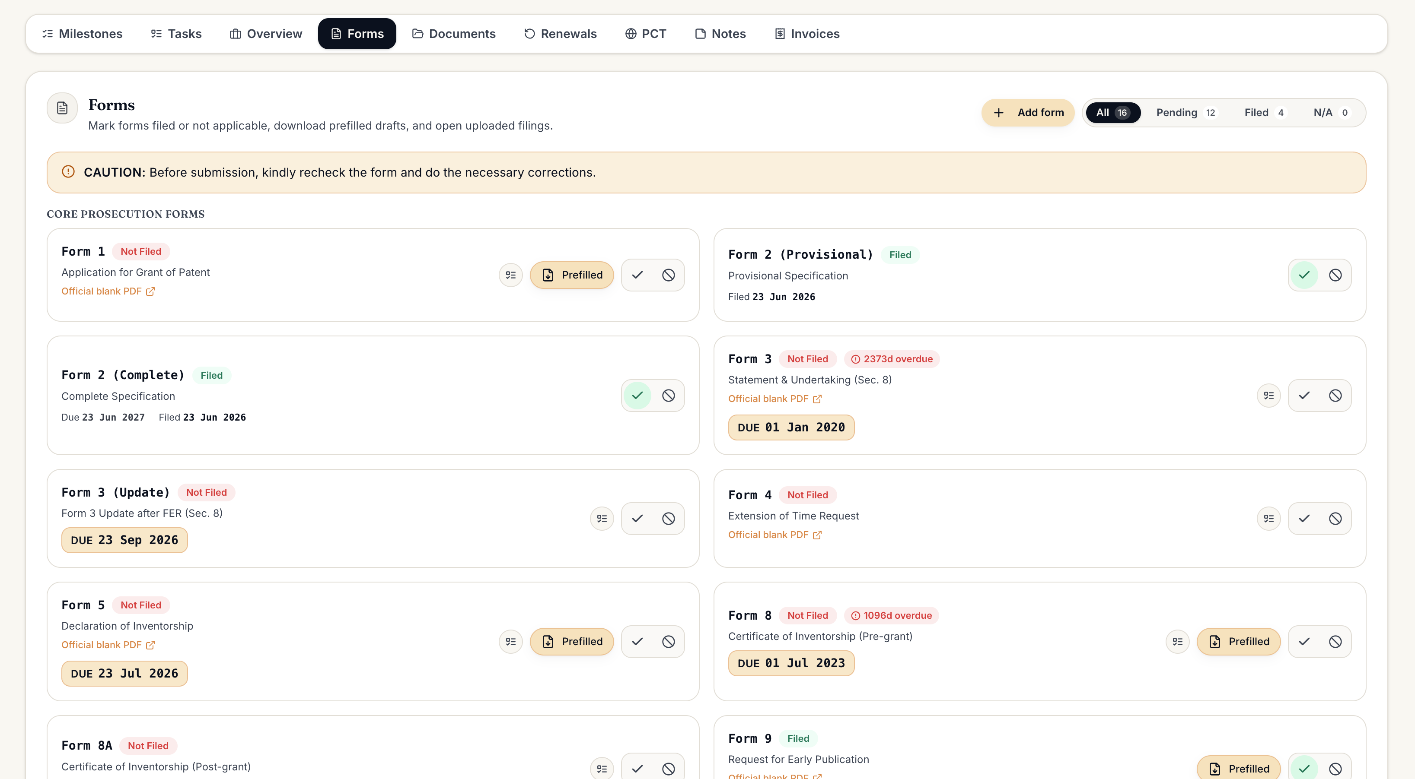Click Filed status badge on Form 2 (Complete)
The image size is (1415, 779).
(211, 376)
